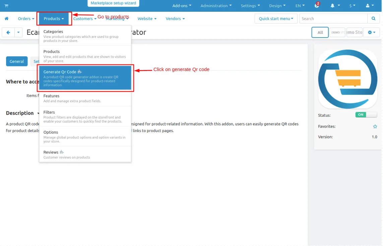This screenshot has height=246, width=383.
Task: Switch to the General tab
Action: pos(17,61)
